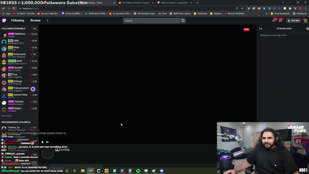Unmute the player via the speaker icon
309x174 pixels.
coord(47,142)
